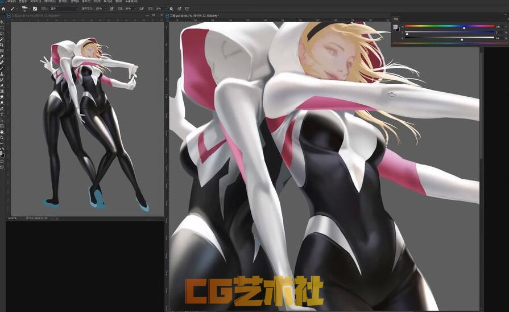Click the opacity value field 100%

click(99, 9)
